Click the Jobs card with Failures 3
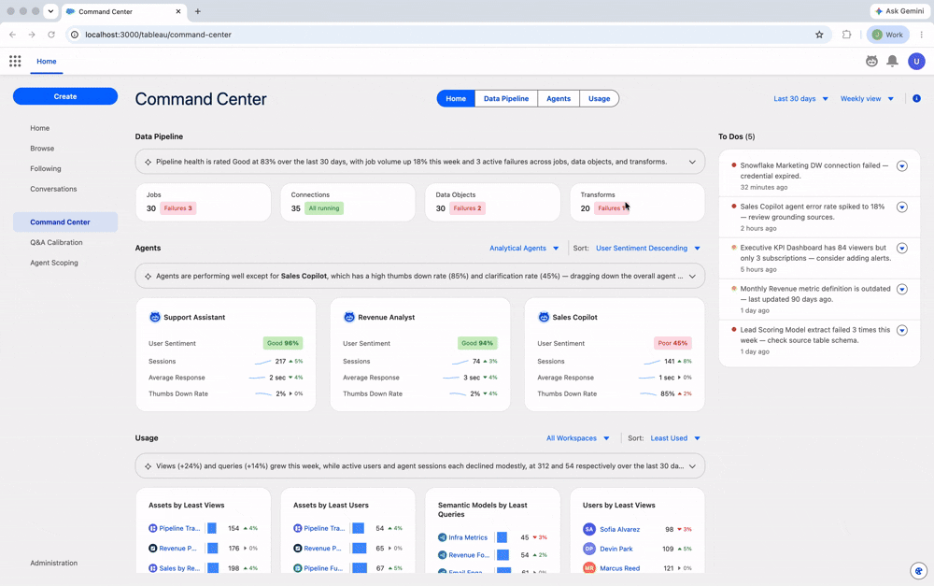Viewport: 934px width, 586px height. pyautogui.click(x=203, y=202)
